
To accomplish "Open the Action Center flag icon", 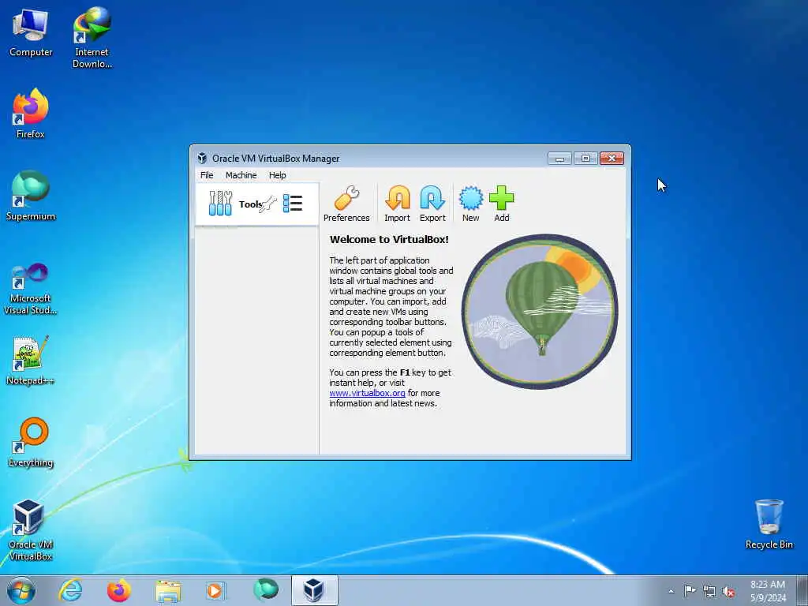I will (690, 591).
